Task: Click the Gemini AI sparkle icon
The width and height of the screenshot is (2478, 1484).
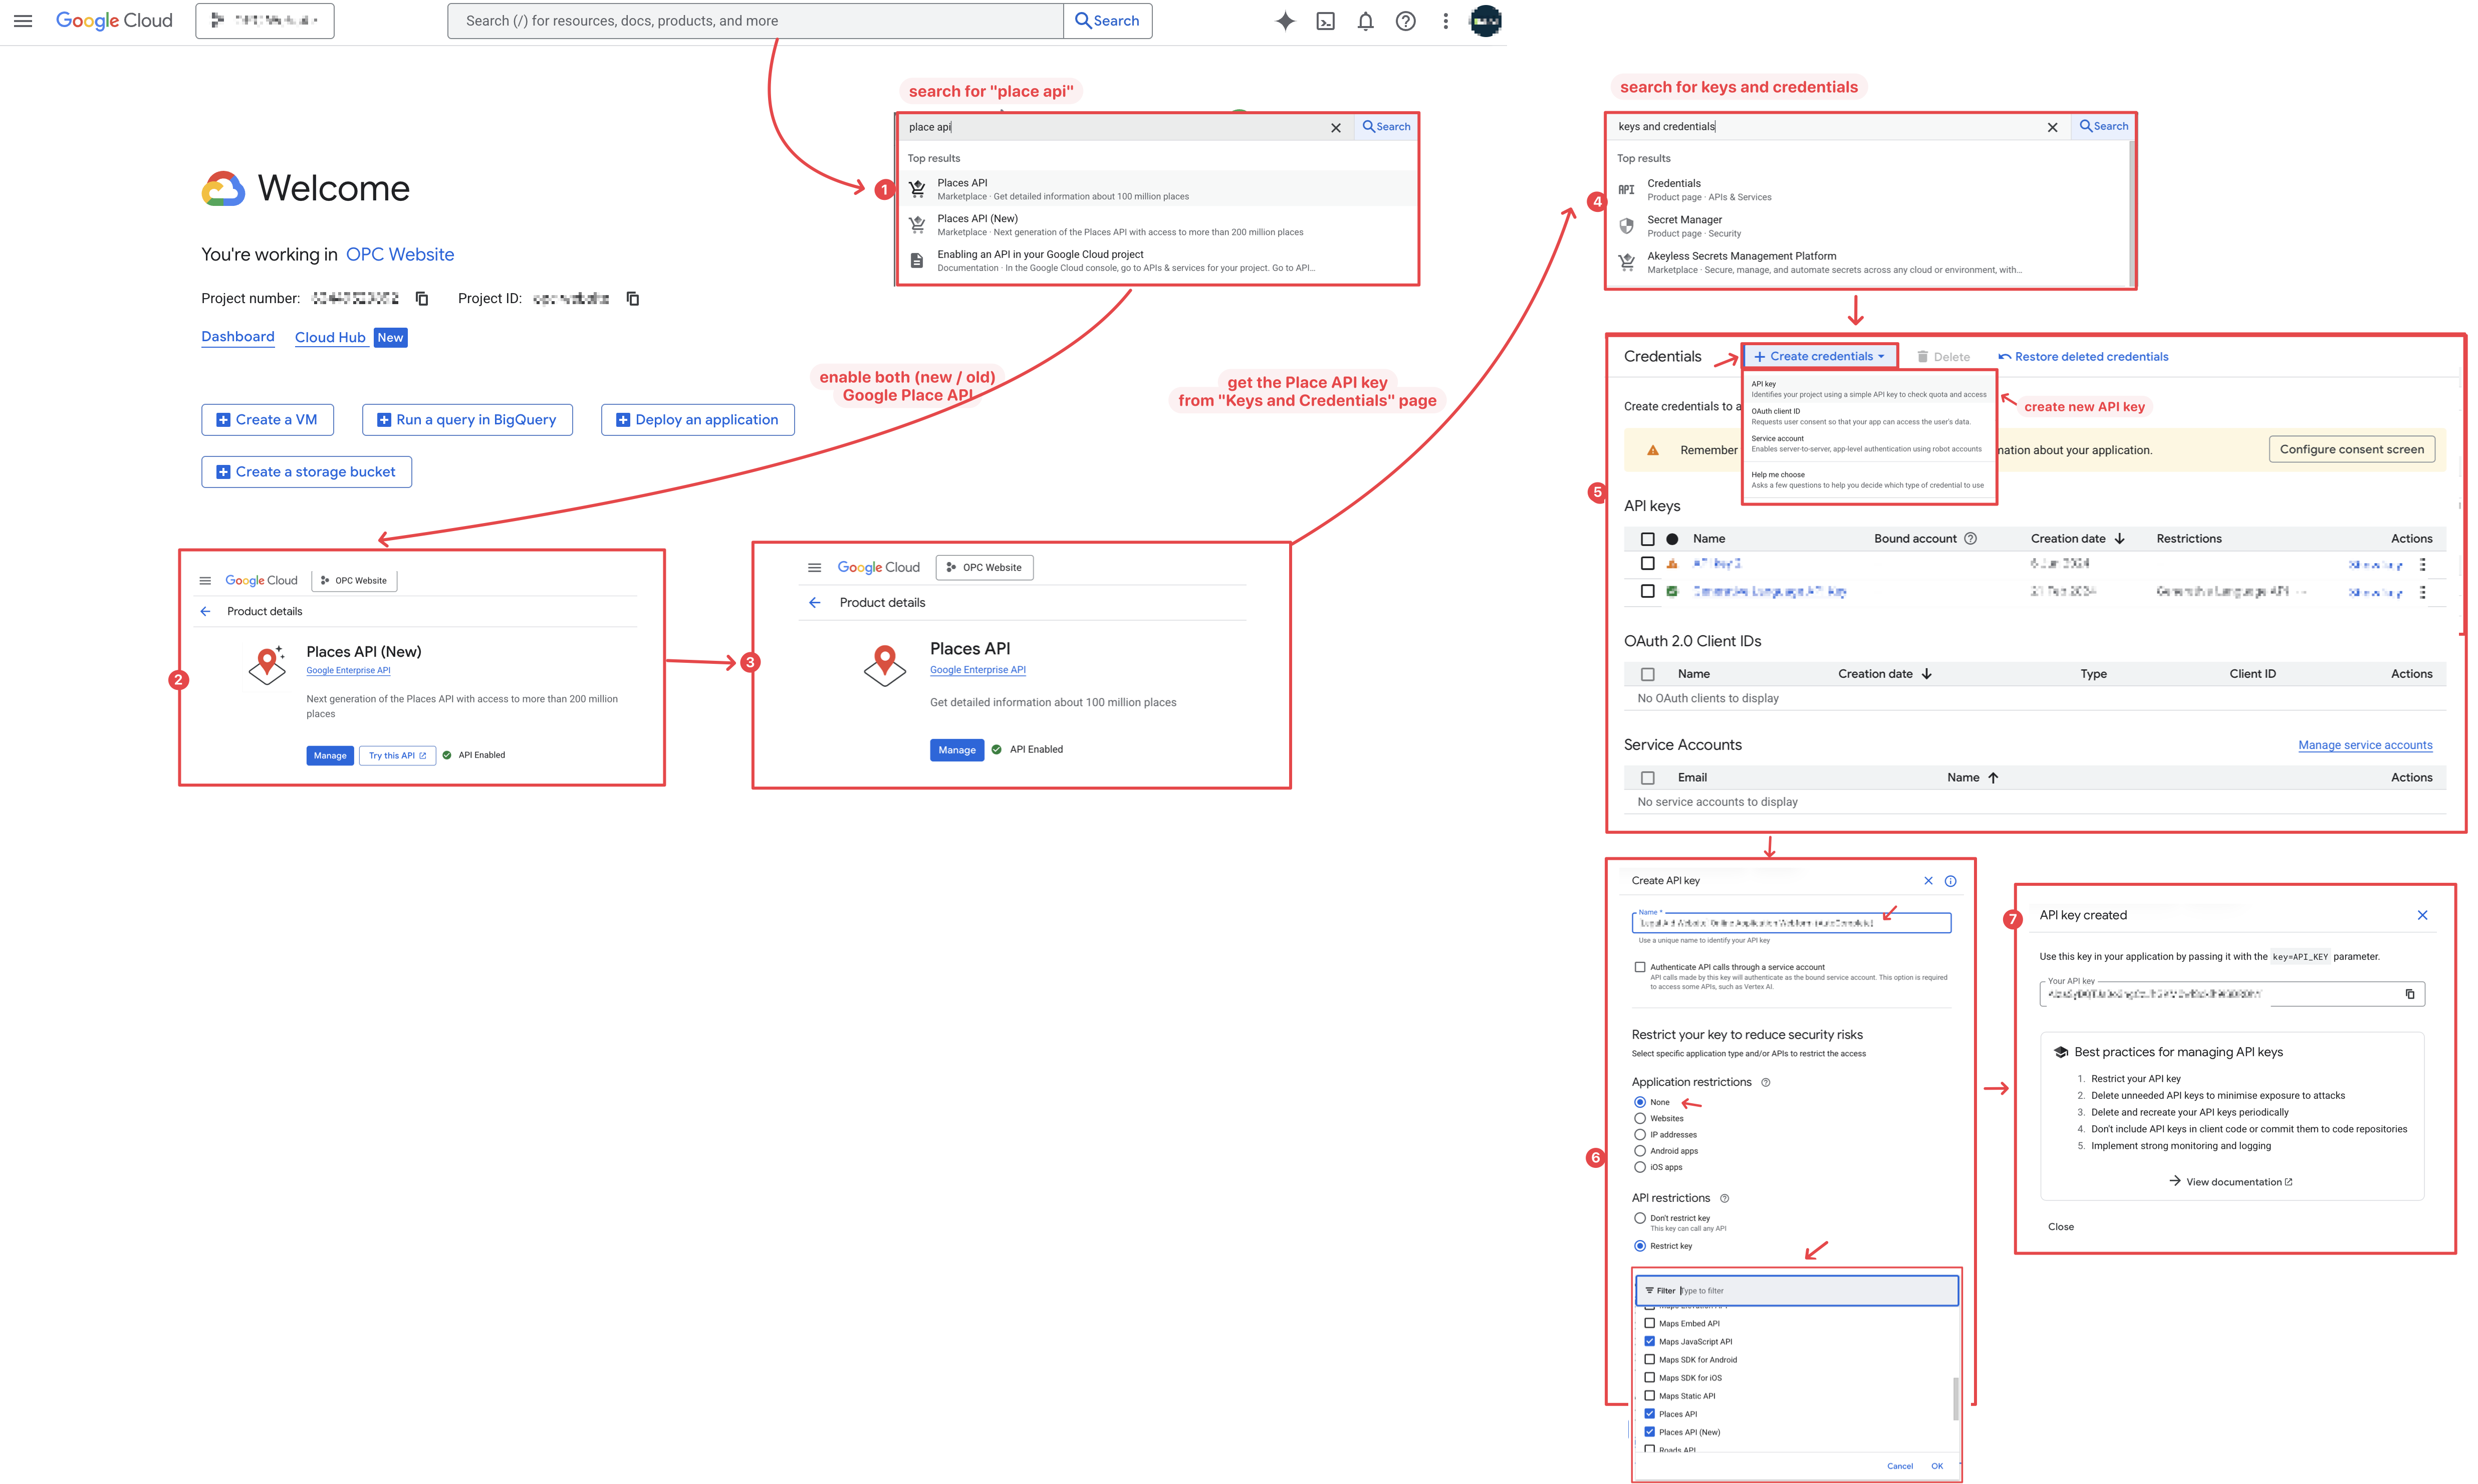Action: (1285, 21)
